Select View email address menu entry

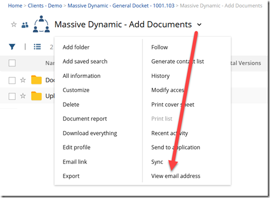pyautogui.click(x=176, y=176)
